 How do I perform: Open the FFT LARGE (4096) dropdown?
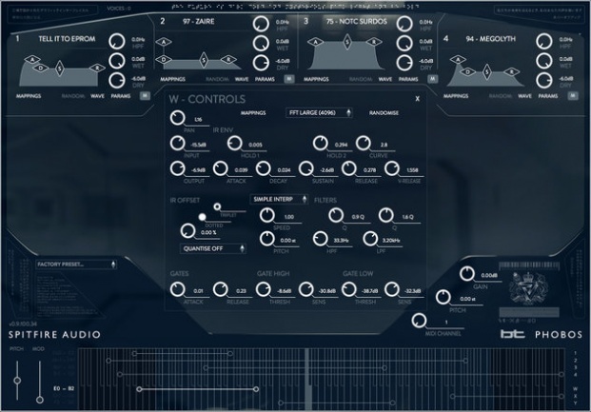[x=319, y=112]
